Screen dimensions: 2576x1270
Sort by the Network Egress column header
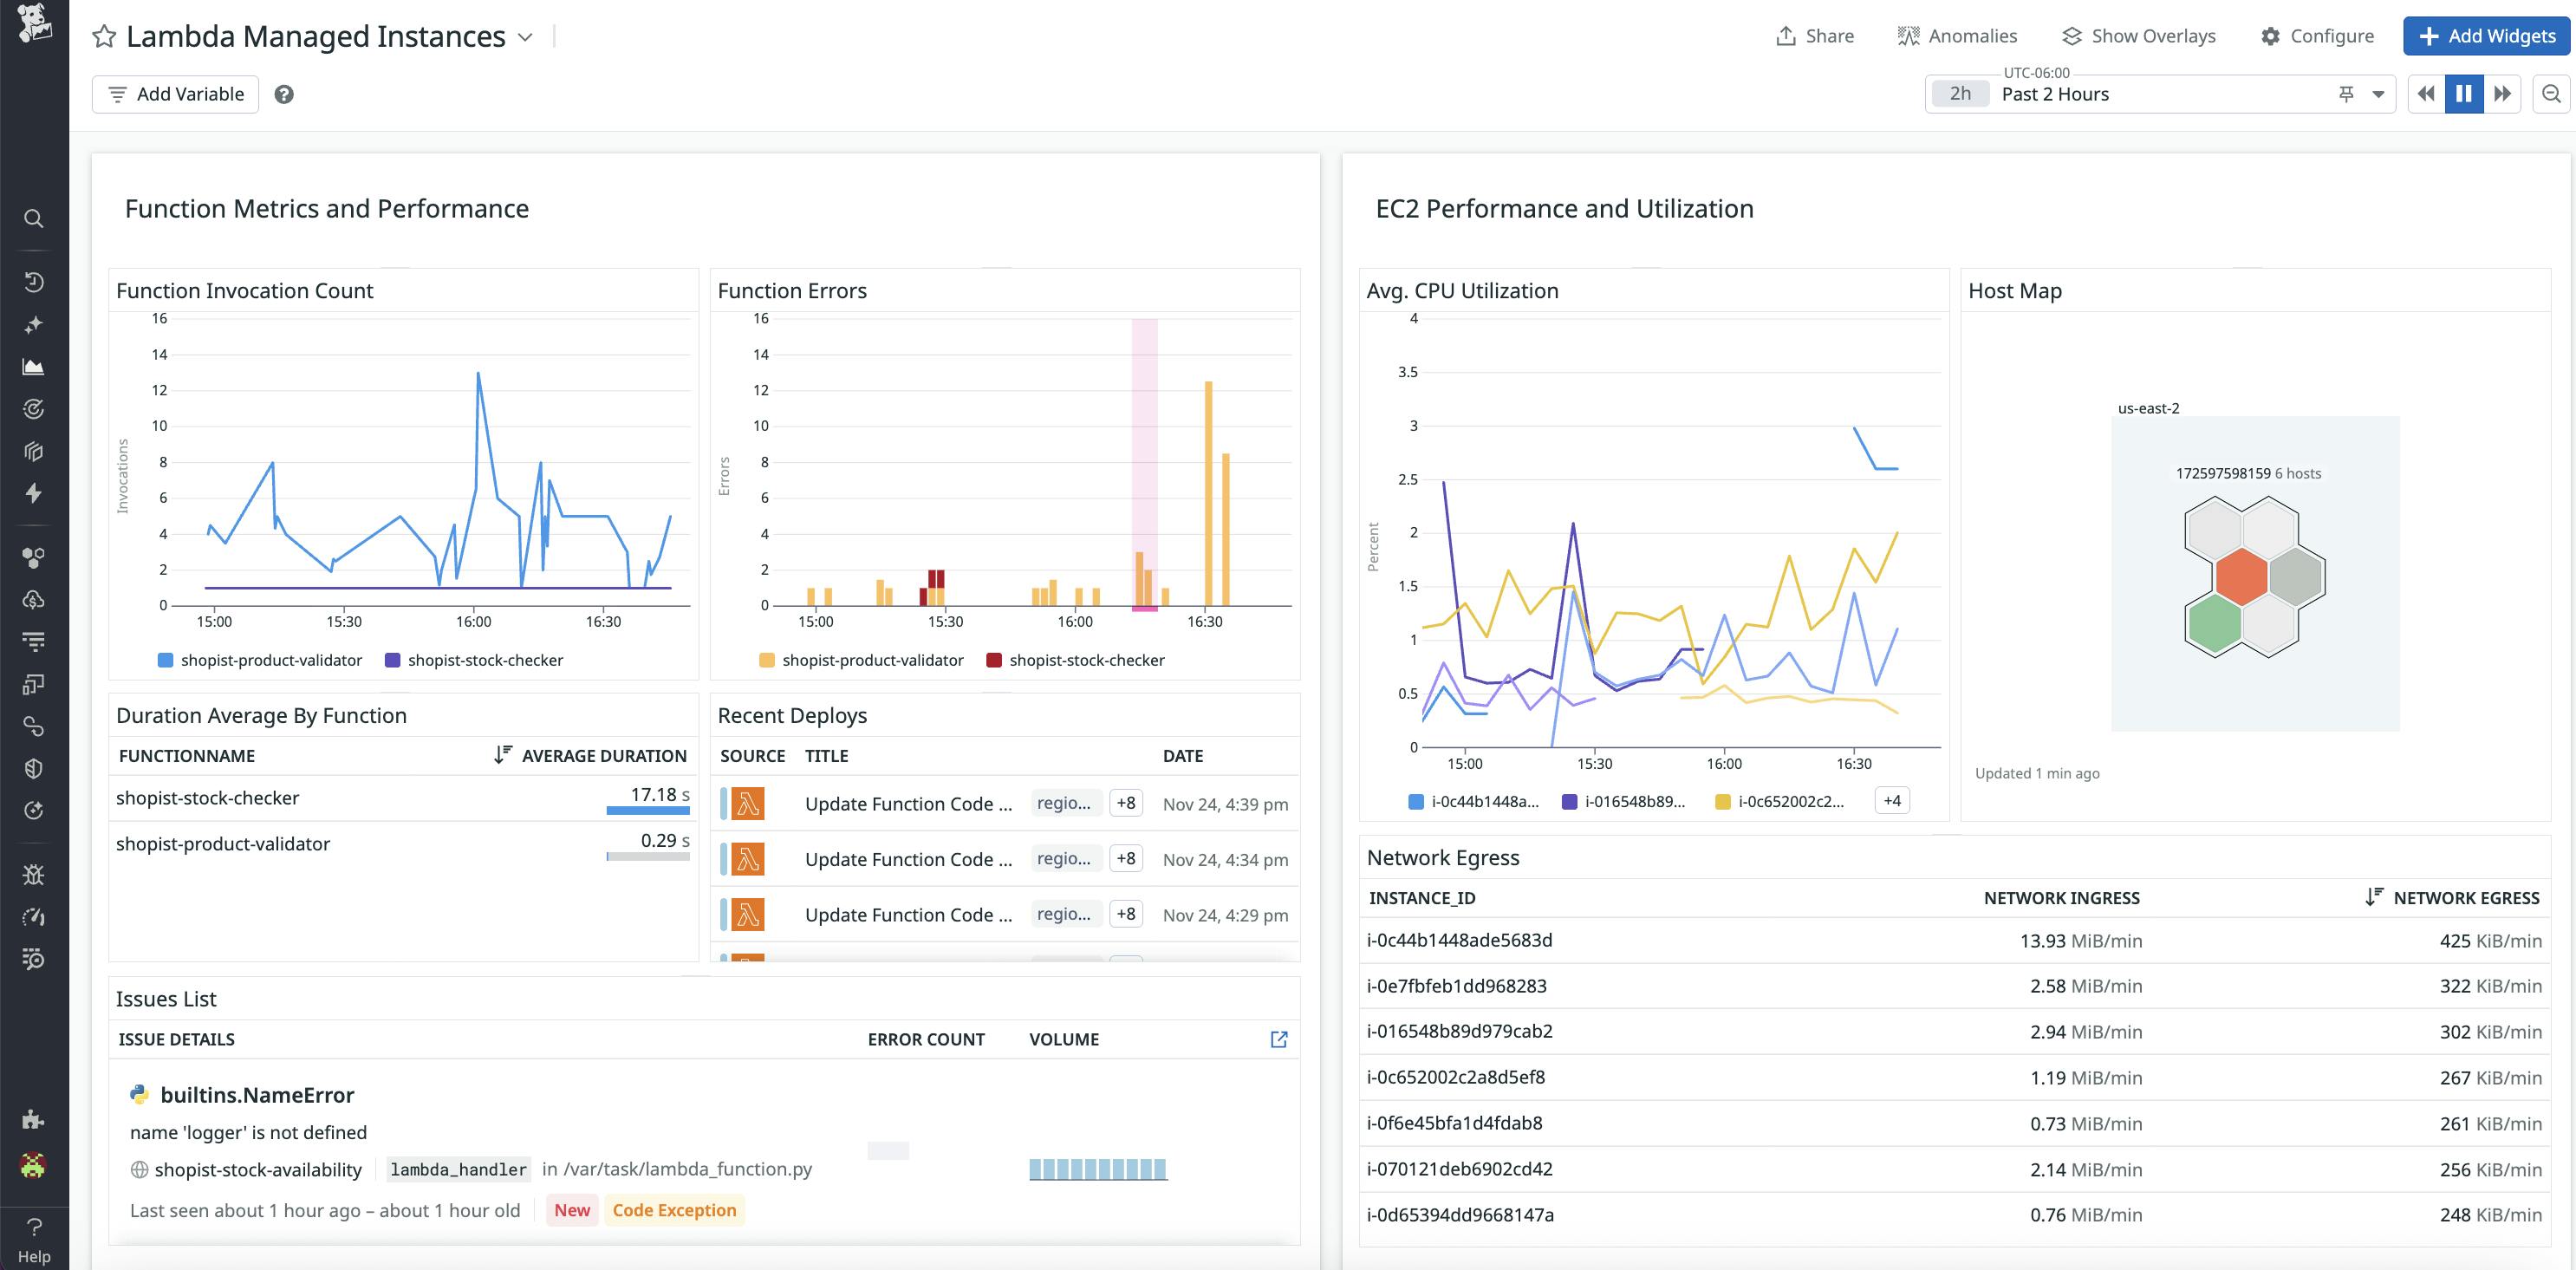click(2465, 897)
